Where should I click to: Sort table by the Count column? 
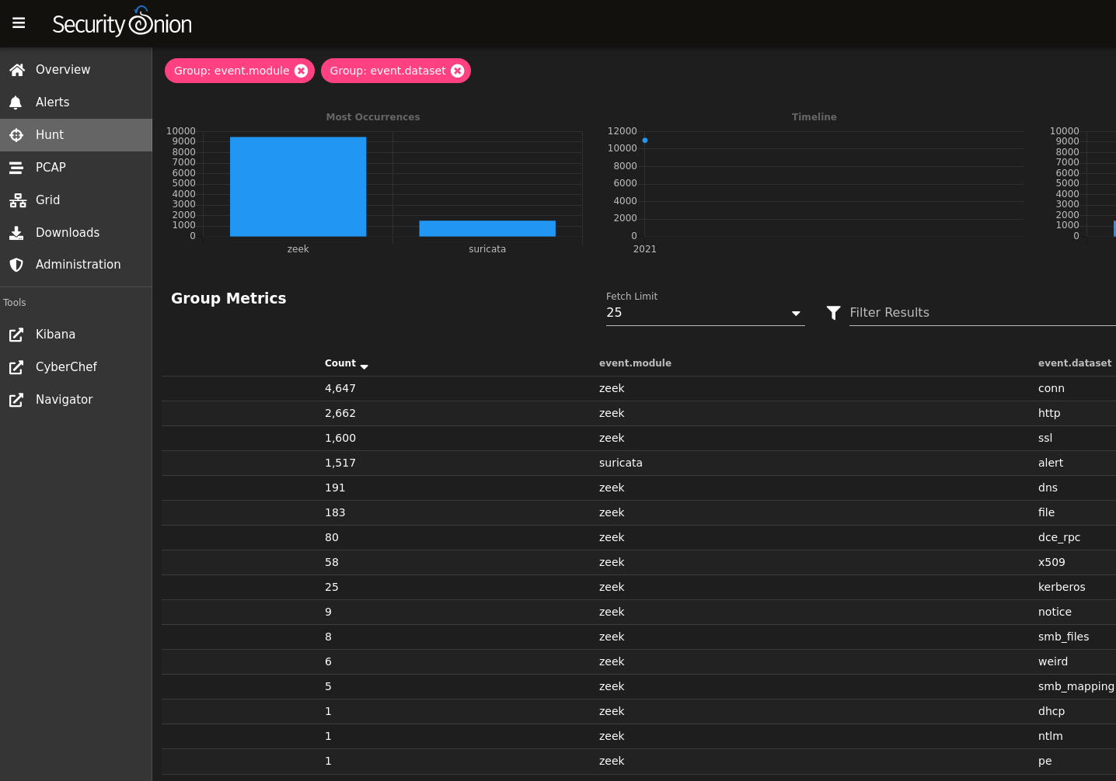[x=340, y=363]
